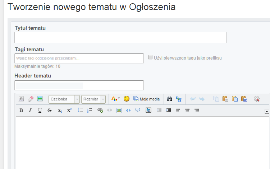
Task: Open the Czcionka font dropdown
Action: [64, 99]
